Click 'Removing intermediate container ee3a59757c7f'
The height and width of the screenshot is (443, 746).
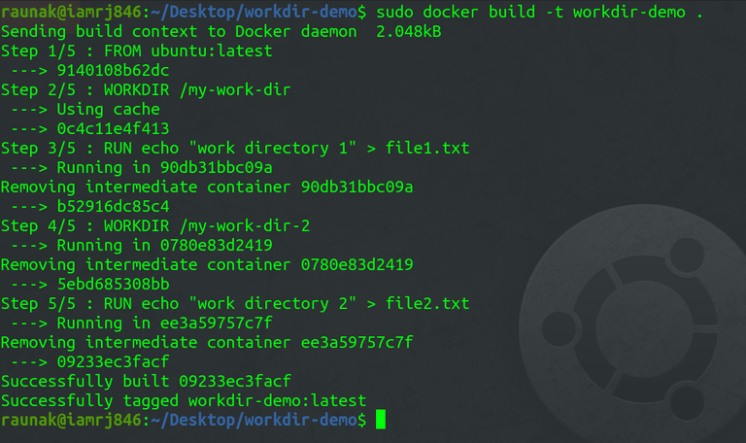tap(207, 343)
